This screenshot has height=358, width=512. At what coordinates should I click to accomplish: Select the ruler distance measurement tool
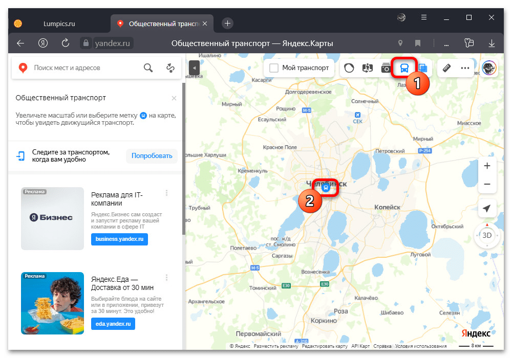pos(446,68)
